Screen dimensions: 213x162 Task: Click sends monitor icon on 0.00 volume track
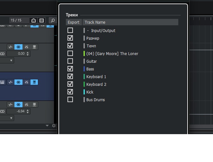click(x=34, y=47)
